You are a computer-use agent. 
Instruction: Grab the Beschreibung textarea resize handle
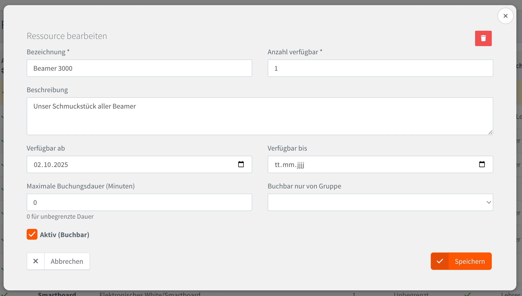pyautogui.click(x=490, y=132)
